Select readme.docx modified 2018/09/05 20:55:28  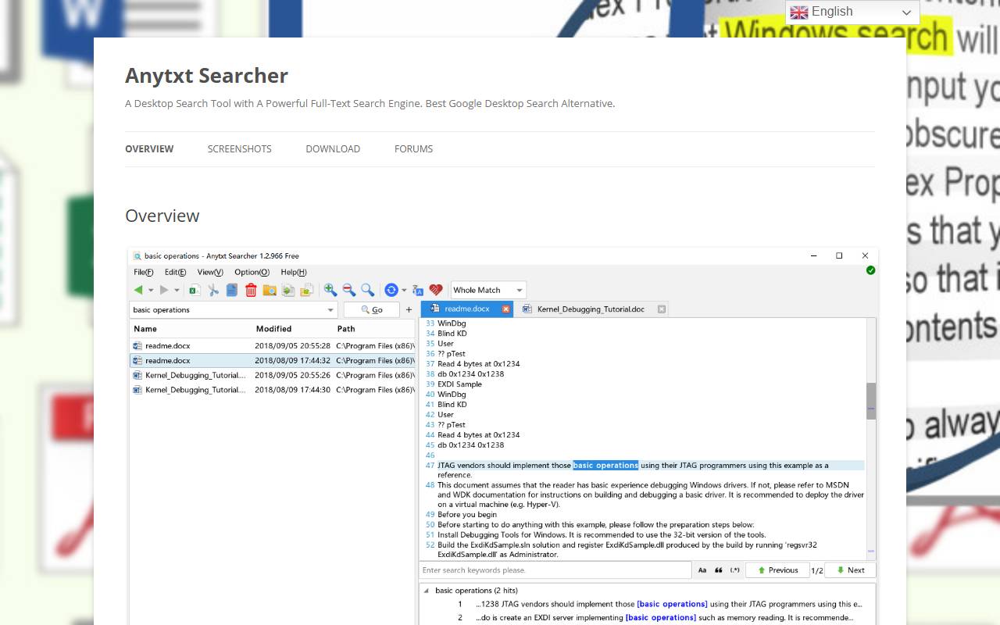pos(273,346)
